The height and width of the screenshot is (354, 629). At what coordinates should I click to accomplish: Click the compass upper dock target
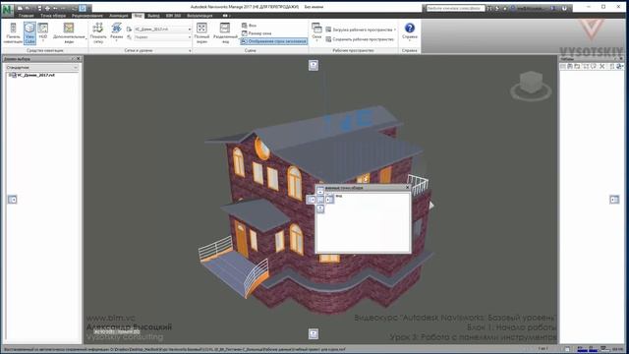(x=320, y=191)
